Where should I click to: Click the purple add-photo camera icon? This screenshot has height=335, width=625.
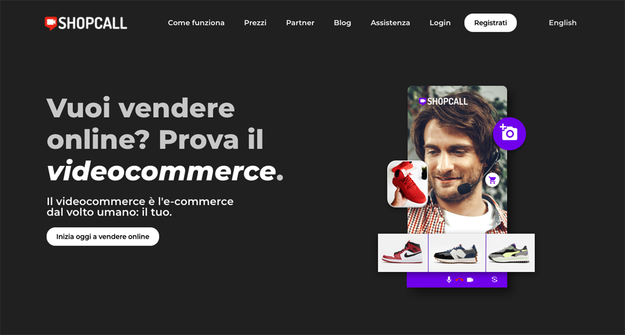[x=509, y=134]
